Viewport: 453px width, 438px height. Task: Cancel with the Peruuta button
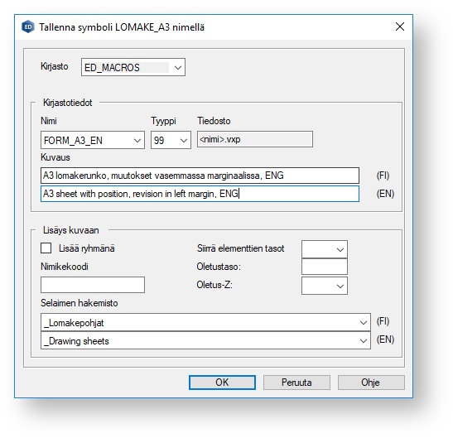(x=296, y=383)
